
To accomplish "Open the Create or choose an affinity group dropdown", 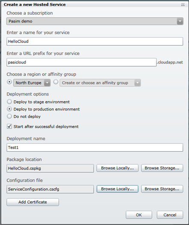I will click(100, 83).
